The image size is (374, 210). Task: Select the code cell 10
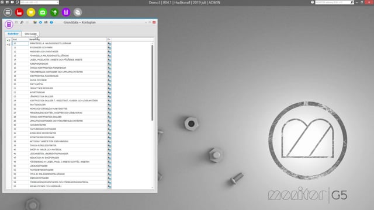click(x=20, y=44)
